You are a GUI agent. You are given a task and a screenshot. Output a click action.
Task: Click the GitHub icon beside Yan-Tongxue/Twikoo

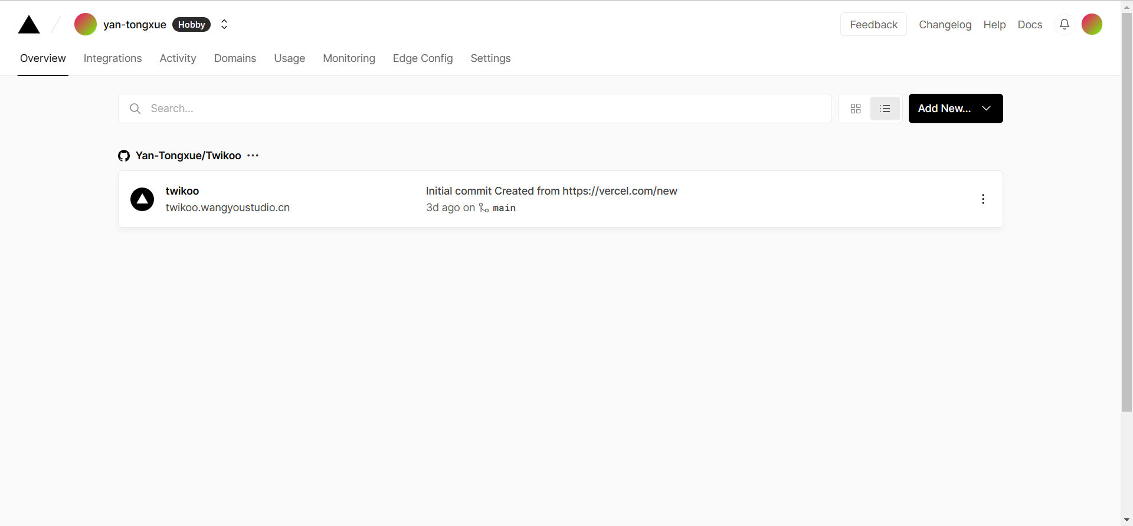click(124, 156)
